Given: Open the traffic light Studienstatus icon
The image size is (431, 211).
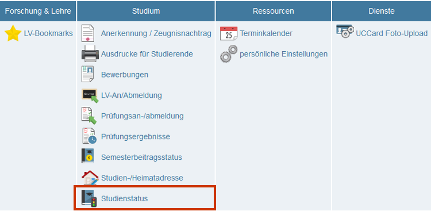Looking at the screenshot, I should coord(89,198).
